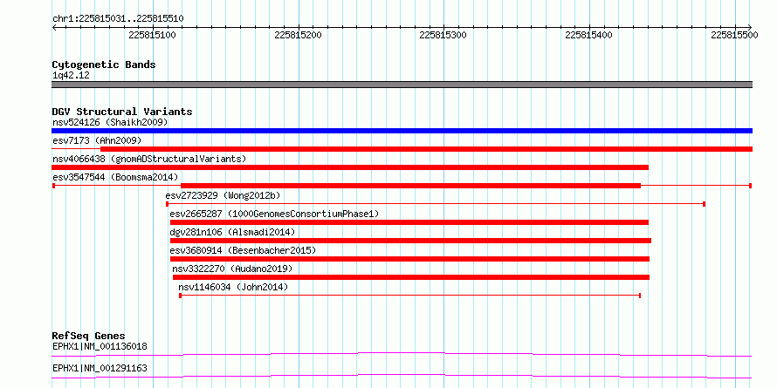Click ruler position 225815300
The width and height of the screenshot is (777, 388).
coord(444,35)
